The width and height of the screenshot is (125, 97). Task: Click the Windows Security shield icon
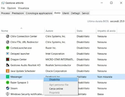pos(8,94)
